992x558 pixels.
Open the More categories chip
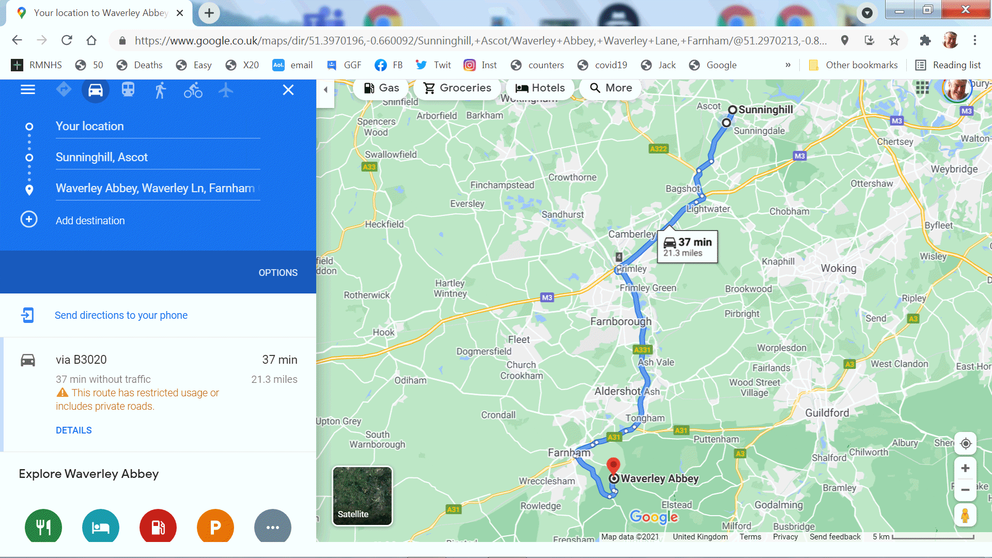(x=611, y=88)
